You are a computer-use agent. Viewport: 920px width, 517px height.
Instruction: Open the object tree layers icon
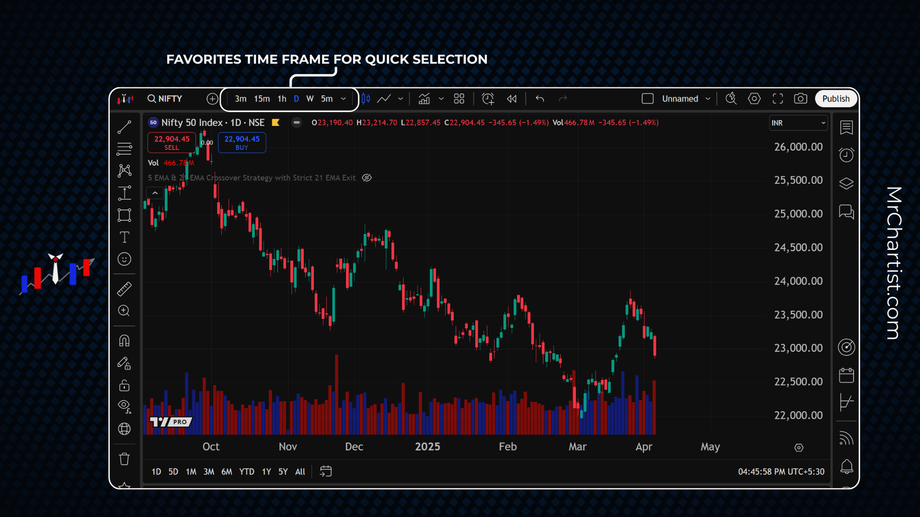[846, 183]
